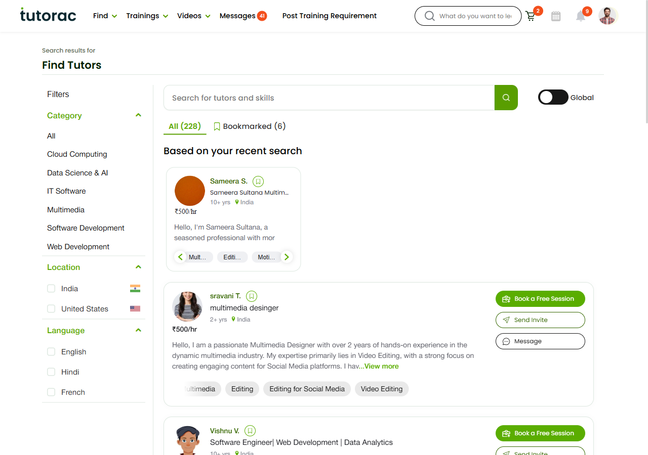Open Vishnu V. avatar image
Viewport: 648px width, 455px height.
point(187,441)
